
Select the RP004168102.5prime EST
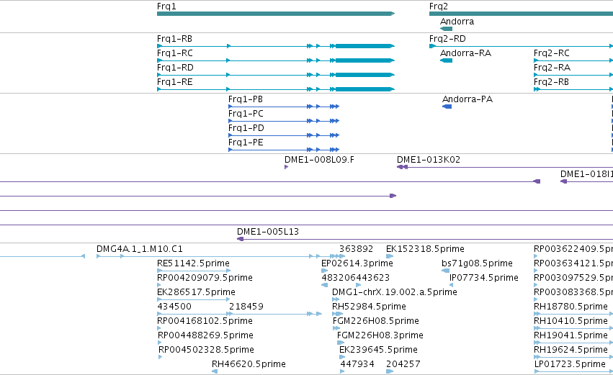click(158, 328)
